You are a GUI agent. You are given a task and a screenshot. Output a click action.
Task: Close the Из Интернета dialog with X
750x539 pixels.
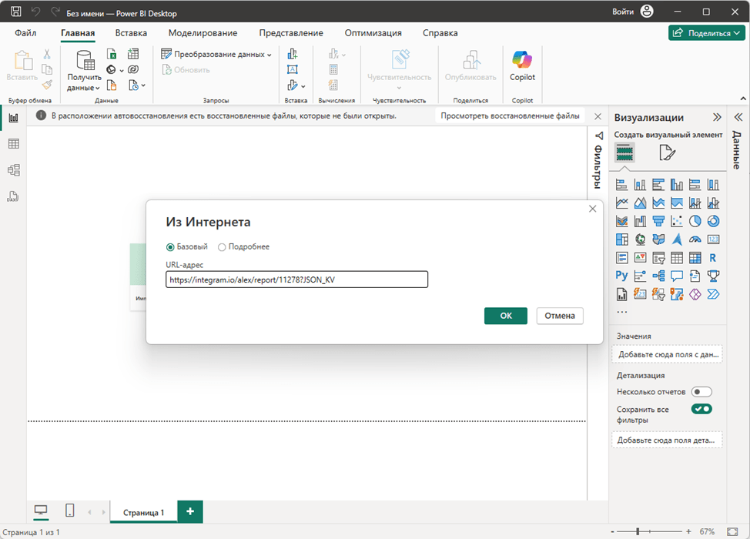pos(593,209)
